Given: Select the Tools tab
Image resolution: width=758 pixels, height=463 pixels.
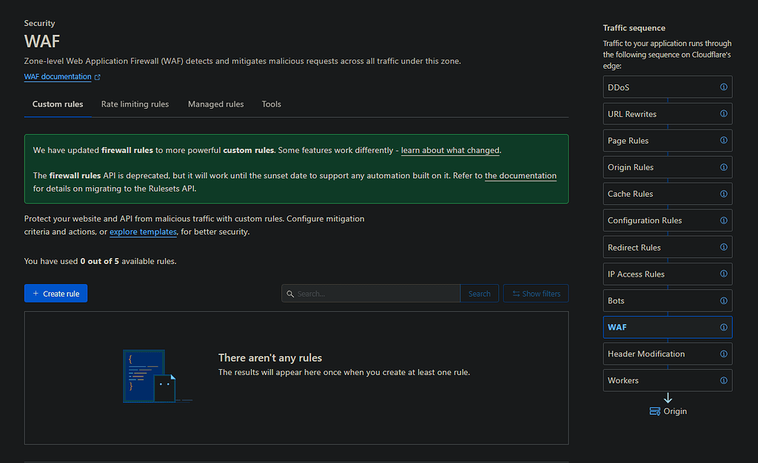Looking at the screenshot, I should tap(271, 104).
